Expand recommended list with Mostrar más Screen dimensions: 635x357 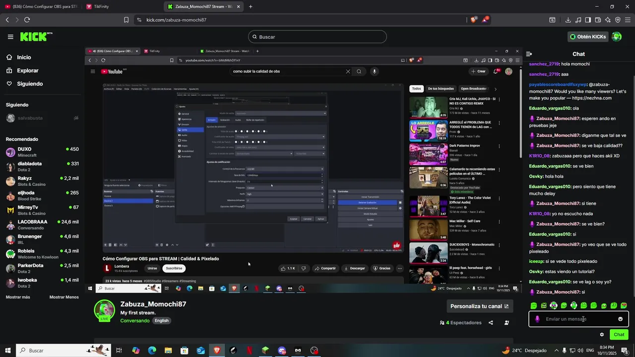pyautogui.click(x=18, y=297)
